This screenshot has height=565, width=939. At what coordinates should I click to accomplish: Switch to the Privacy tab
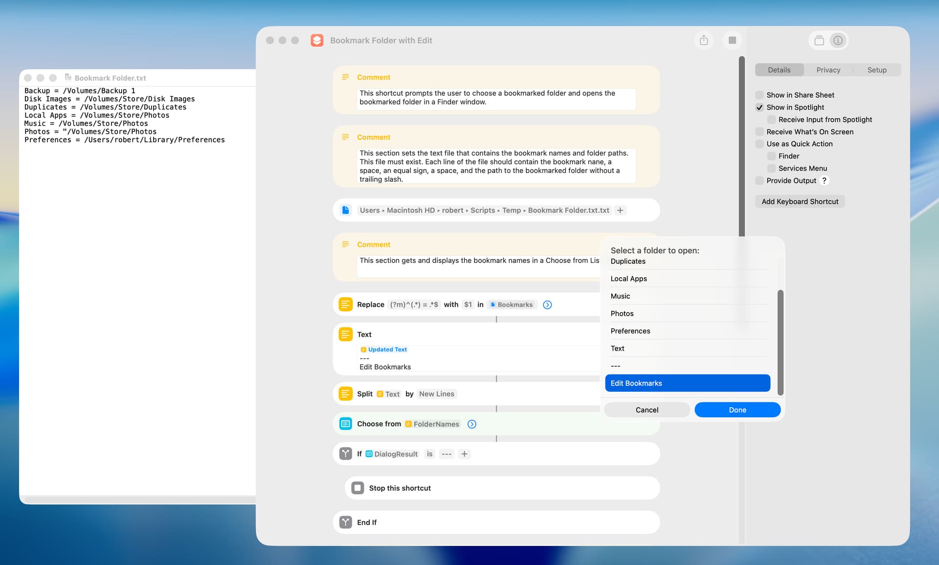point(828,70)
